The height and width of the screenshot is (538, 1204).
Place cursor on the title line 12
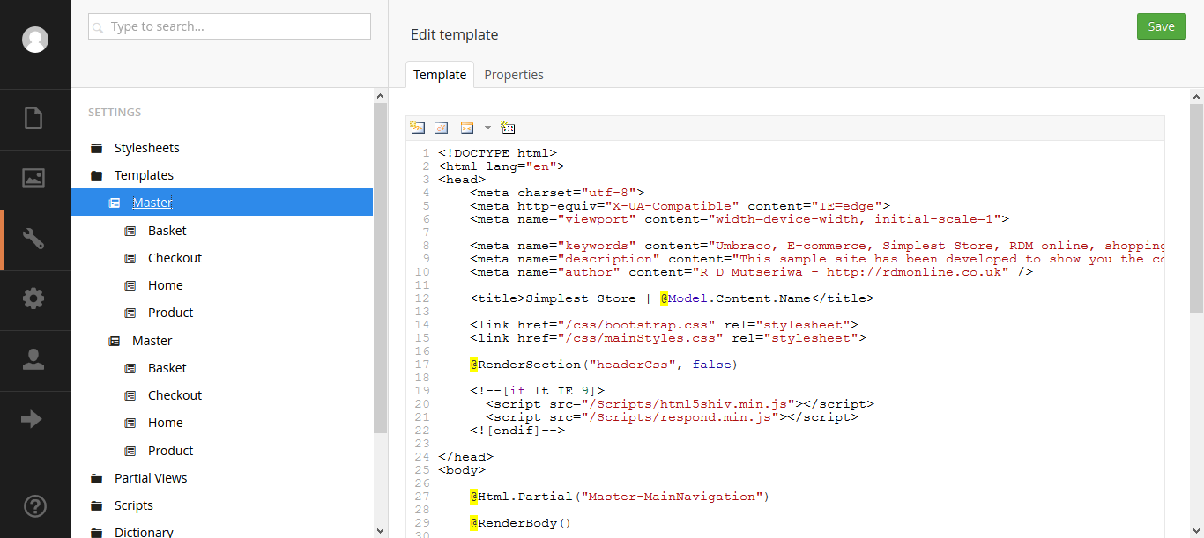tap(672, 298)
